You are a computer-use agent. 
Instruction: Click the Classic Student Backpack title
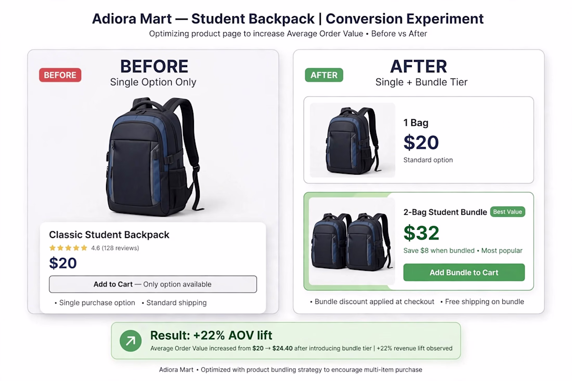click(x=109, y=234)
